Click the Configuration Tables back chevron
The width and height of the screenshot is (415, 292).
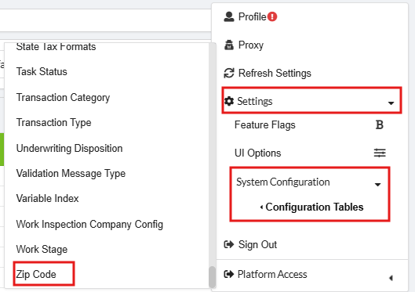[x=261, y=207]
